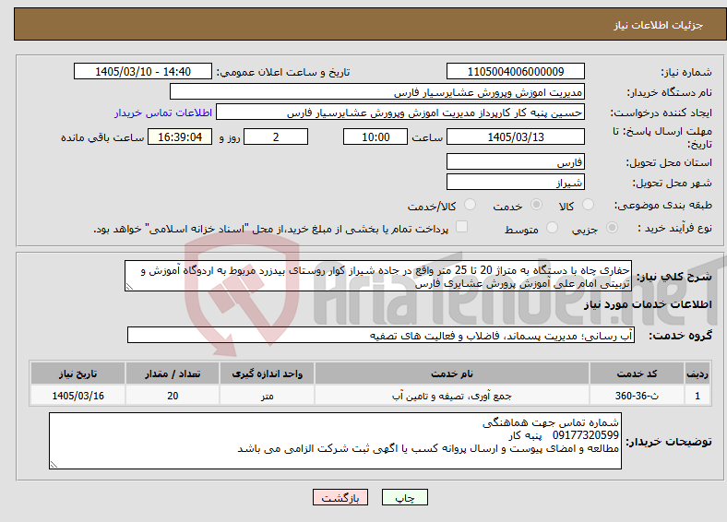Open the اطلاعات تماس خریدار link

click(x=163, y=113)
